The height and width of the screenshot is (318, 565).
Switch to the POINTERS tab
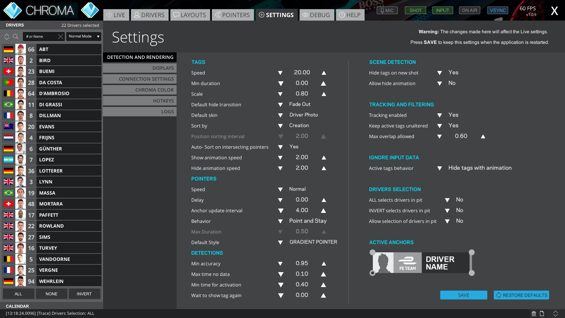point(232,15)
